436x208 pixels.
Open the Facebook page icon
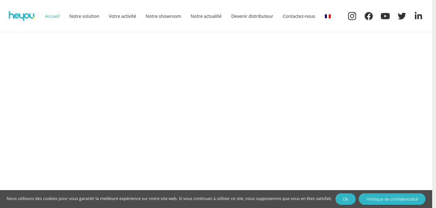[369, 16]
